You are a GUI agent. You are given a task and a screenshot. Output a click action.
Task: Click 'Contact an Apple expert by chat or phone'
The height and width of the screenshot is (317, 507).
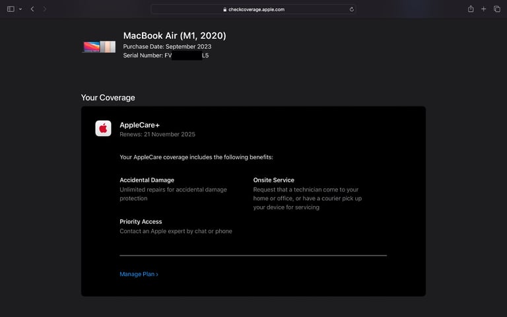coord(176,231)
